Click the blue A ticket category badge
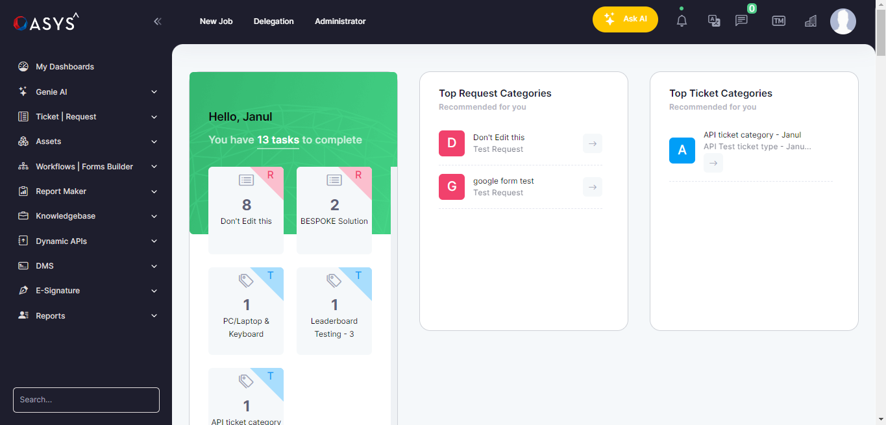This screenshot has width=886, height=425. click(682, 151)
